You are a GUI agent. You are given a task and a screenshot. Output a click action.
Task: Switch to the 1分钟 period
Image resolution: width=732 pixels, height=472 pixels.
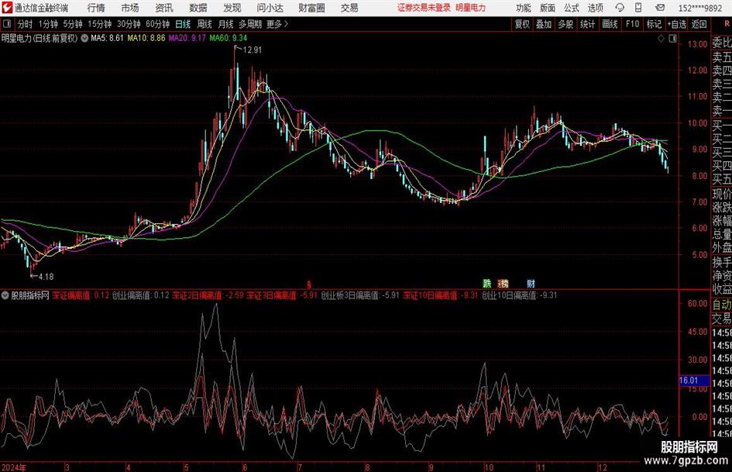[x=48, y=24]
